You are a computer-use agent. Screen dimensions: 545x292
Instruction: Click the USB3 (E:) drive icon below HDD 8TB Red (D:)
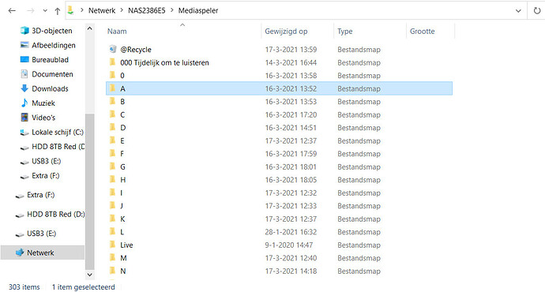click(20, 234)
